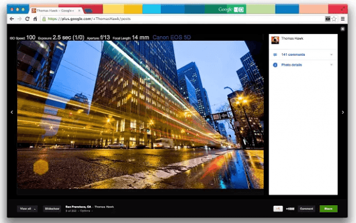The height and width of the screenshot is (223, 356).
Task: Open the View all dropdown
Action: pyautogui.click(x=27, y=209)
